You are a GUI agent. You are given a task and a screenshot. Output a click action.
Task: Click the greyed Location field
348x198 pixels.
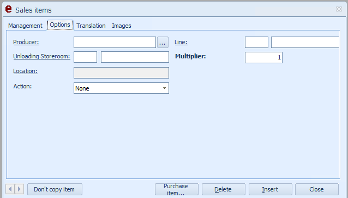[x=121, y=73]
